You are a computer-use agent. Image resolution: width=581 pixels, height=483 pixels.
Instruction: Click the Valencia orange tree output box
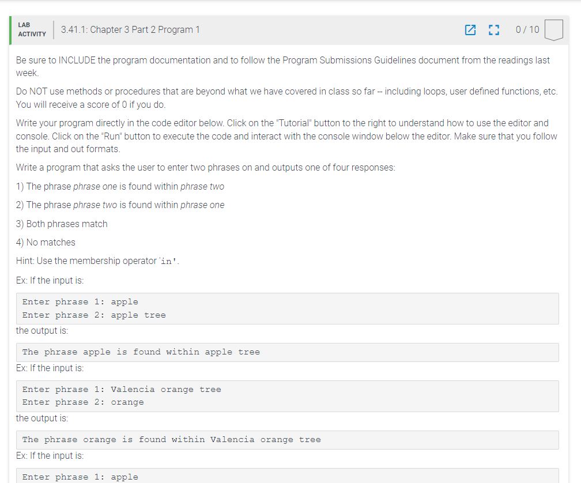287,440
